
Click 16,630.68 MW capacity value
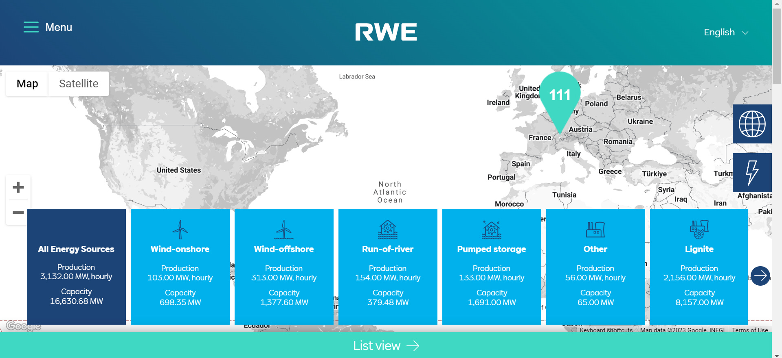77,302
